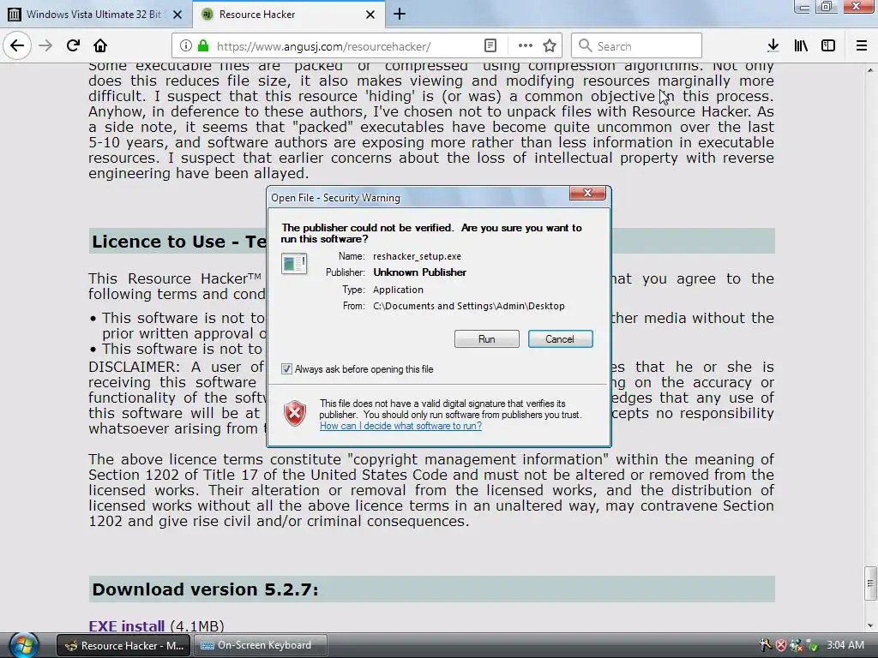Click the messenger tray icon with red X
This screenshot has height=658, width=878.
coord(796,646)
